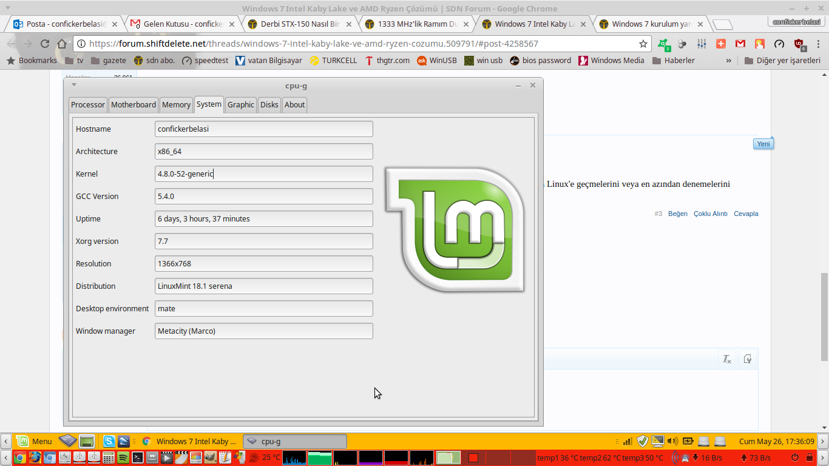829x466 pixels.
Task: Open the Bookmarks star shortcut in bookmarks bar
Action: tap(31, 60)
